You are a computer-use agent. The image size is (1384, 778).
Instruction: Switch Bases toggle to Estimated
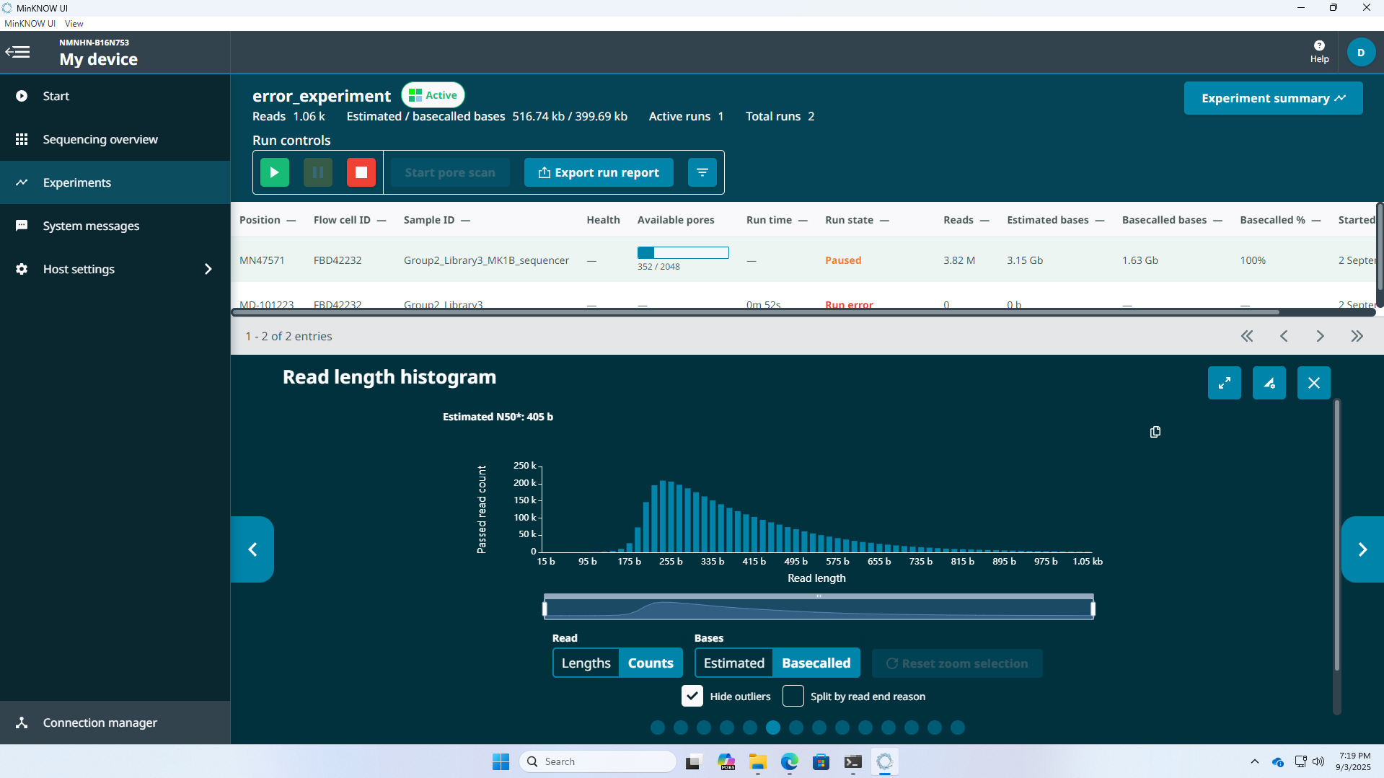(x=733, y=663)
